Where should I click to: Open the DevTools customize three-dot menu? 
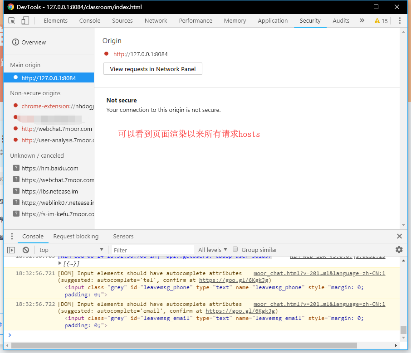pyautogui.click(x=400, y=20)
